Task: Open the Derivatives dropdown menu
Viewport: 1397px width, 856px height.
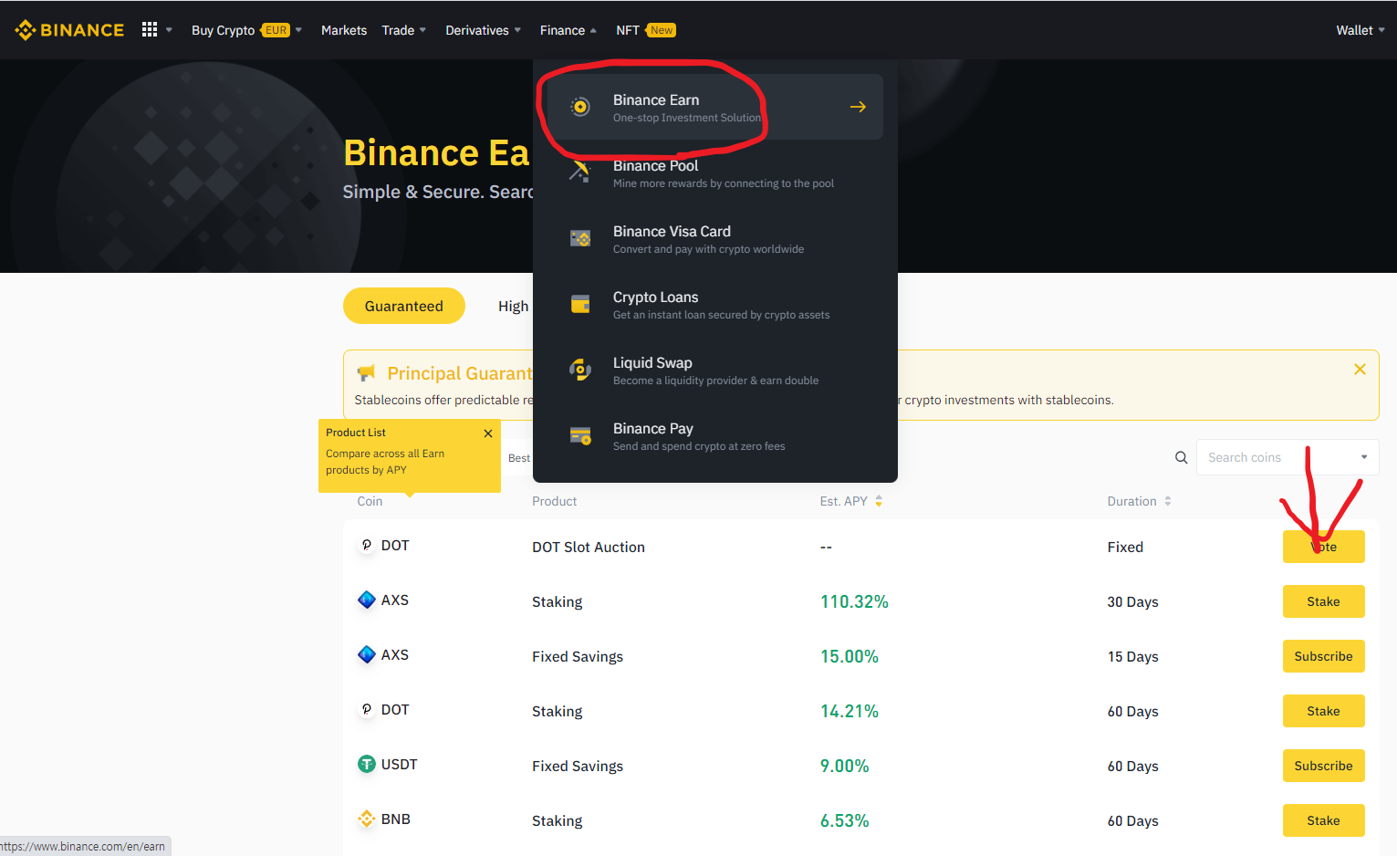Action: 484,30
